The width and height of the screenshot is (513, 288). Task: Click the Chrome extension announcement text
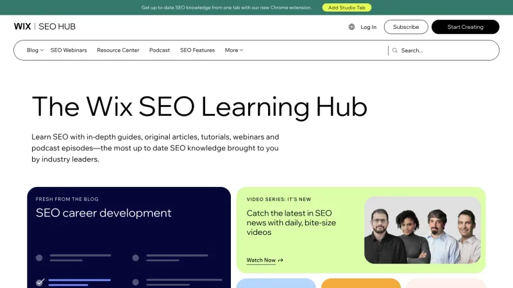(226, 8)
